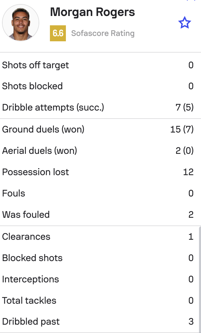Select the Clearances stat row
The width and height of the screenshot is (201, 333).
coord(99,236)
